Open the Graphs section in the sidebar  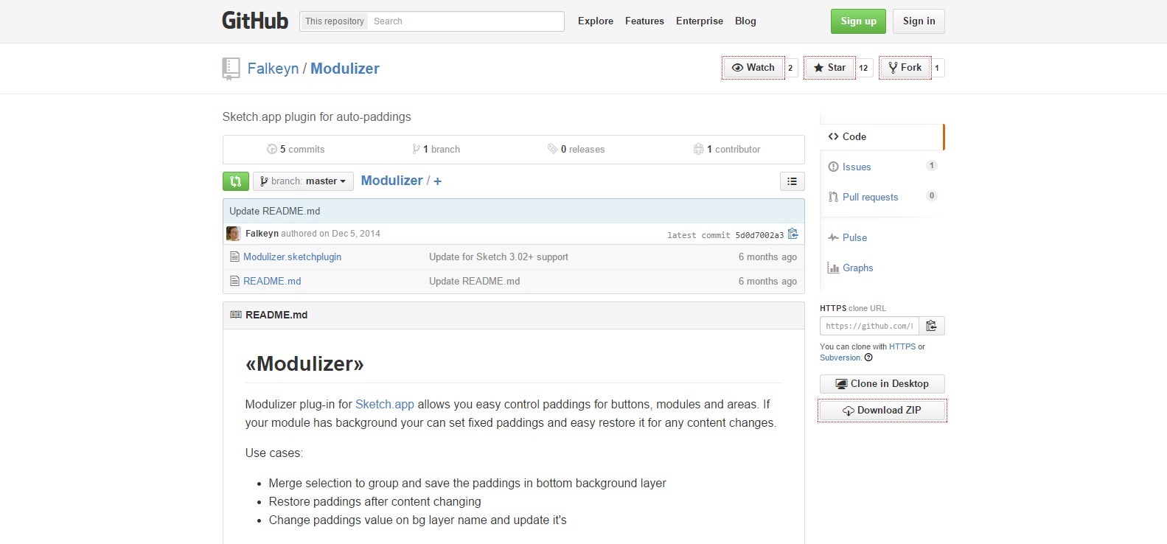857,268
